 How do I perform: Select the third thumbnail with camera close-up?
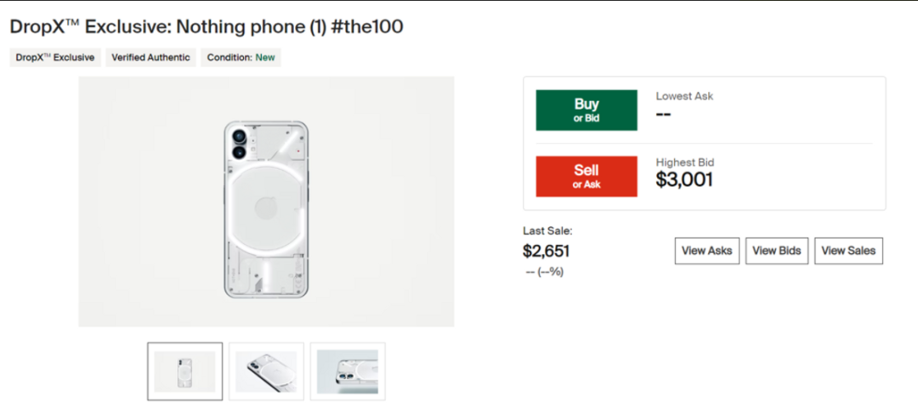point(348,371)
